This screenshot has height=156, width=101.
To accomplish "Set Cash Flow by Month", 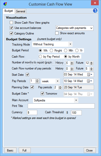I will [x=65, y=57].
